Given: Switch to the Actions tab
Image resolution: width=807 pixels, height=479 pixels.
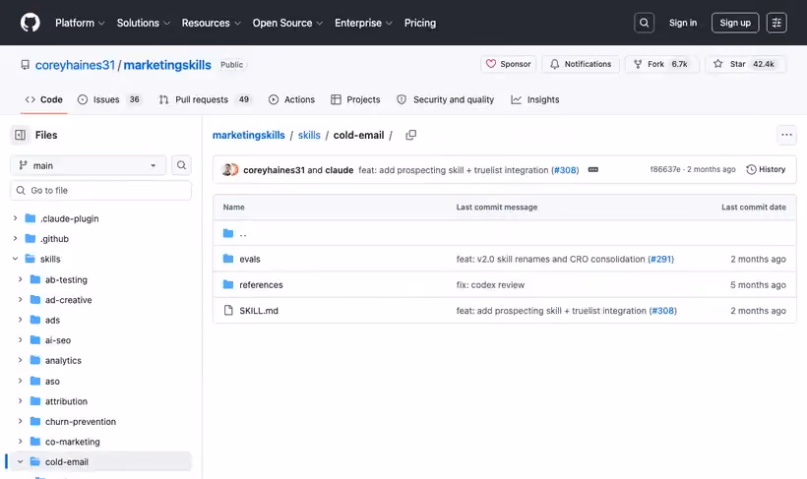Looking at the screenshot, I should (x=291, y=99).
